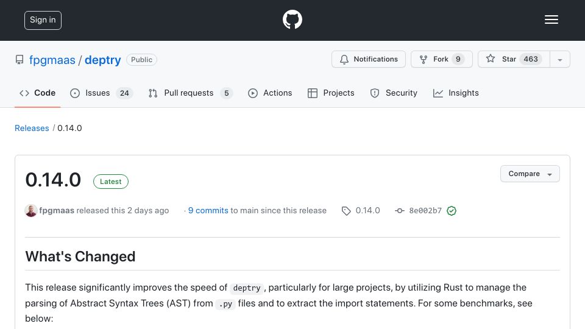Open the hamburger navigation menu
This screenshot has width=585, height=329.
click(x=551, y=19)
